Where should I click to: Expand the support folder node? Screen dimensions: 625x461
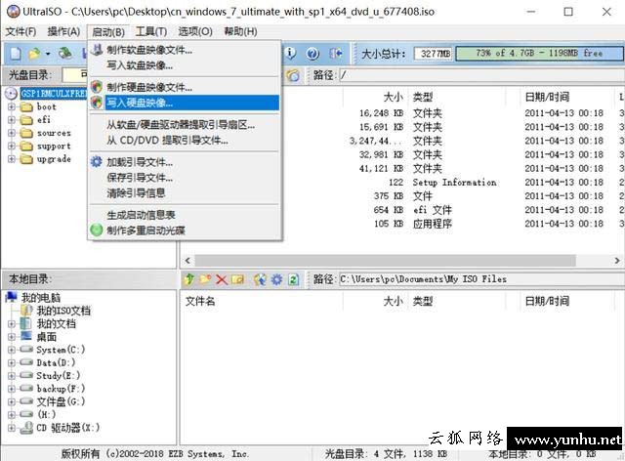point(11,146)
